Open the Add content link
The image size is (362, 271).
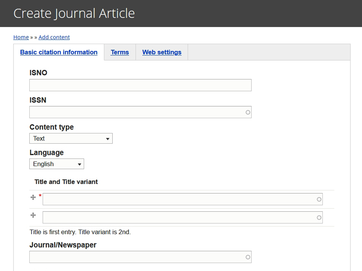click(54, 37)
